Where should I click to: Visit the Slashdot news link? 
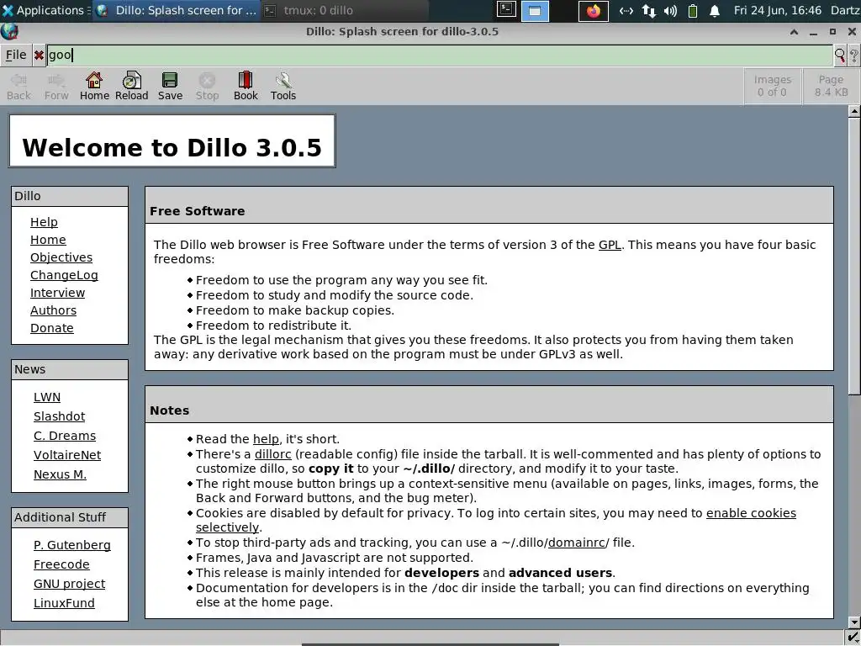tap(60, 416)
